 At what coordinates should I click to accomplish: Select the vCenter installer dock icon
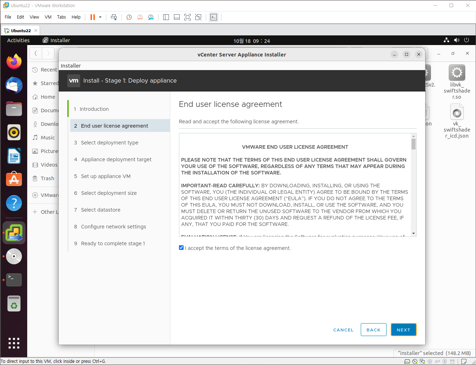point(14,233)
